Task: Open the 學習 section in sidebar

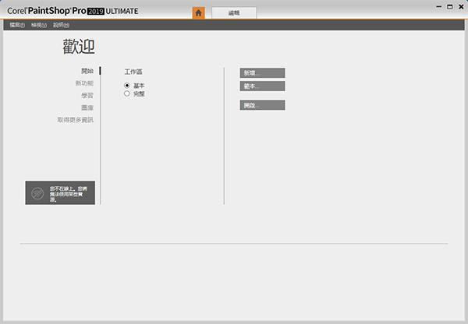Action: (x=87, y=95)
